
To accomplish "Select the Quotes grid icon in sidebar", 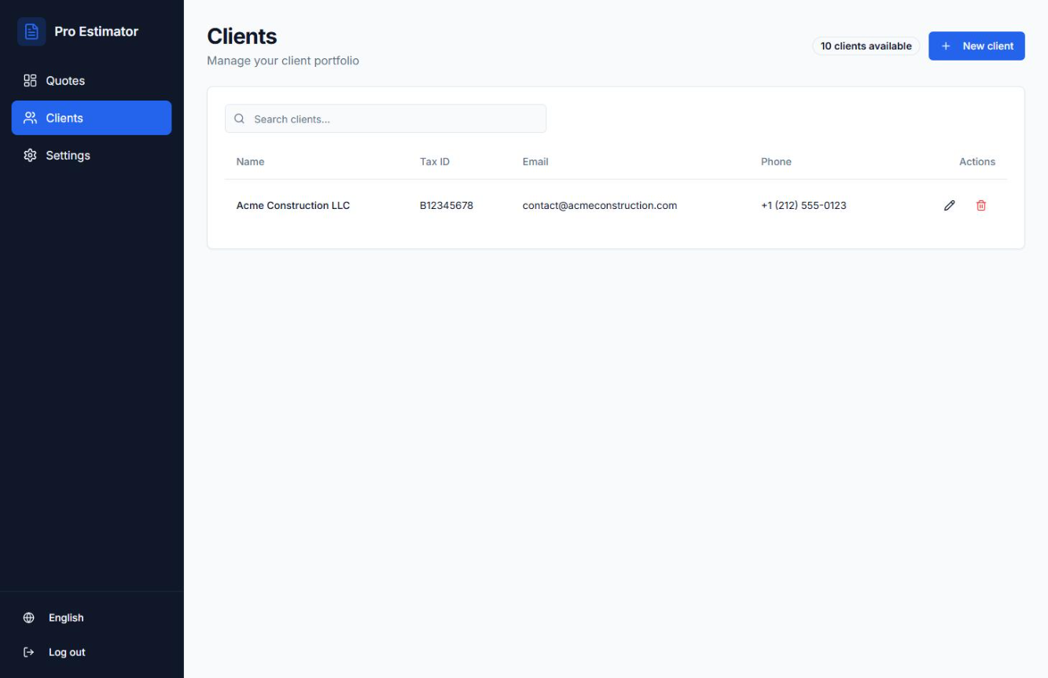I will point(29,79).
